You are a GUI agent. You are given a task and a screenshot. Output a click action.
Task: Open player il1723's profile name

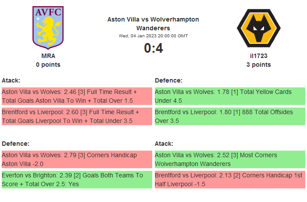258,56
